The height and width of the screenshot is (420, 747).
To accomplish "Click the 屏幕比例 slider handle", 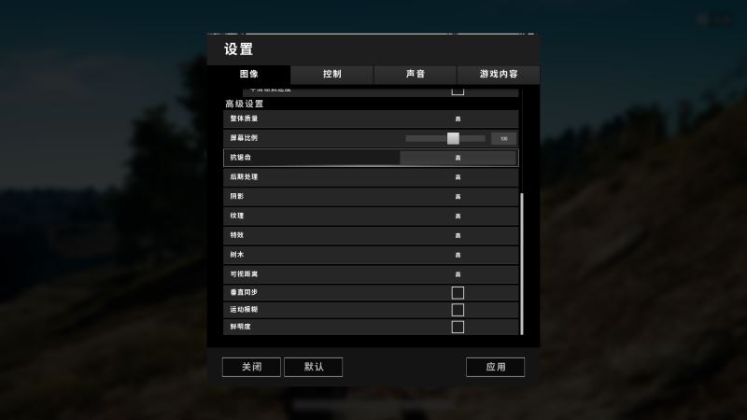I will 453,138.
